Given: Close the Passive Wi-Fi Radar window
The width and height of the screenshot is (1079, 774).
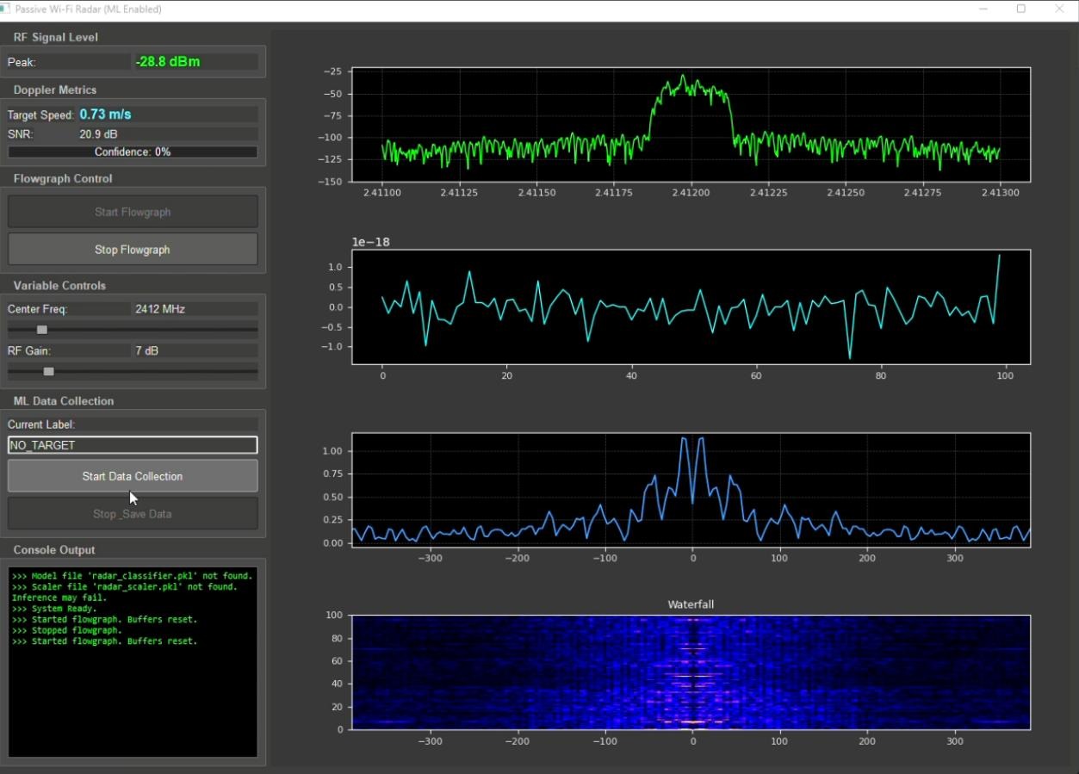Looking at the screenshot, I should tap(1059, 9).
